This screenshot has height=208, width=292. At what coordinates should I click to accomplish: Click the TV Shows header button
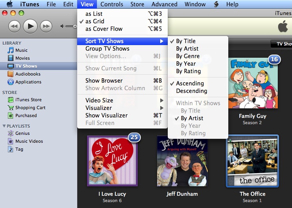[x=282, y=44]
